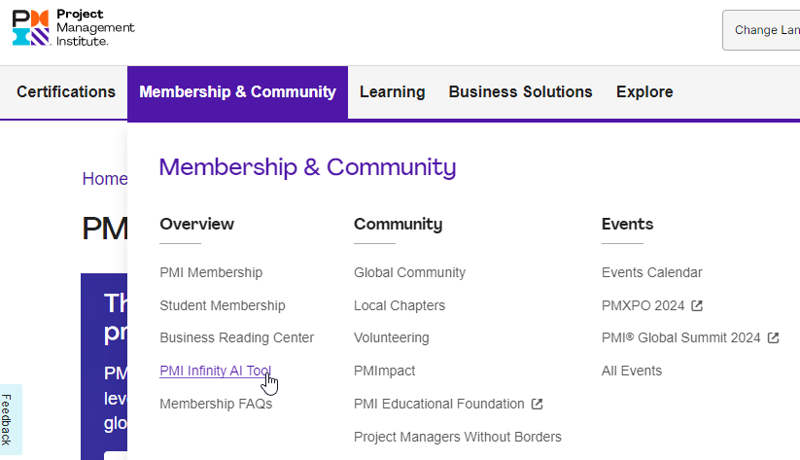The image size is (800, 460).
Task: Select PMI Infinity AI Tool link
Action: click(x=215, y=371)
